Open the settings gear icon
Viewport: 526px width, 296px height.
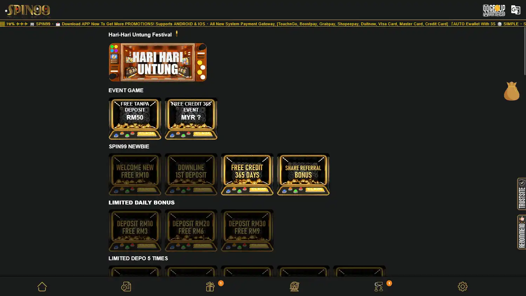click(x=463, y=287)
